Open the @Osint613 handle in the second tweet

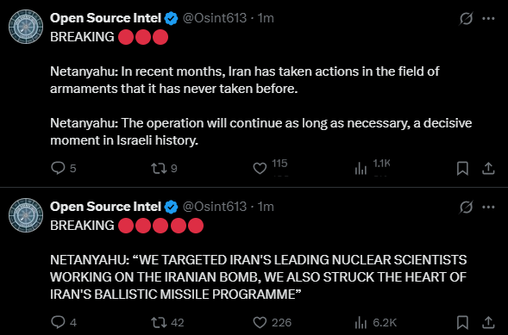coord(215,207)
